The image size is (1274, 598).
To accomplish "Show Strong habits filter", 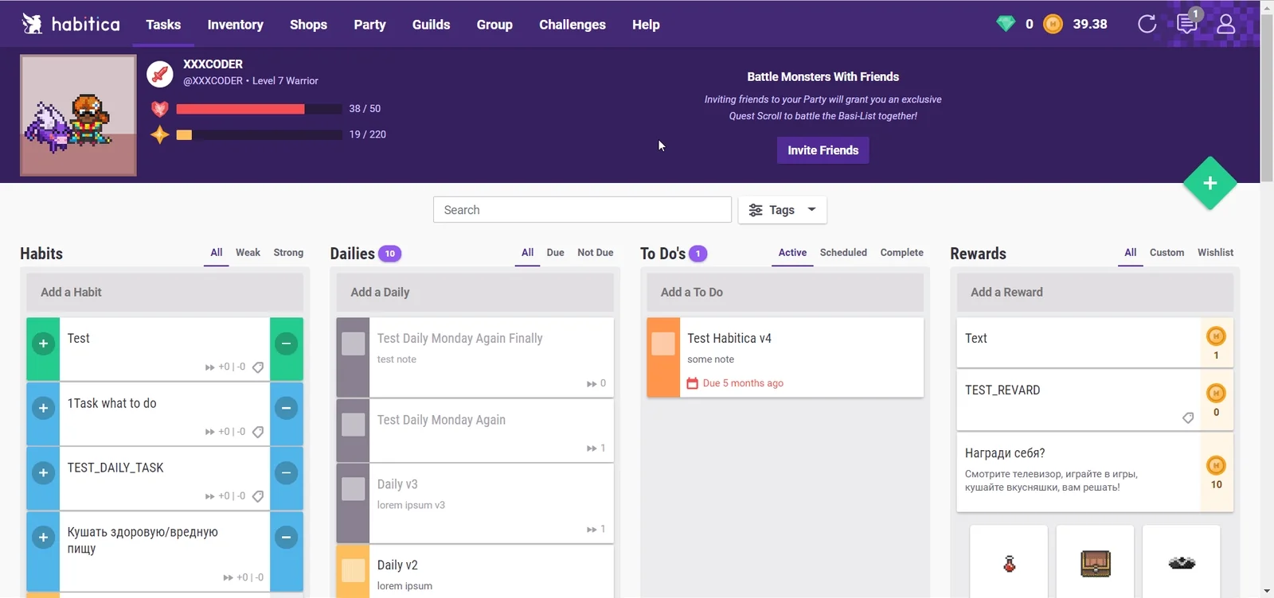I will click(288, 253).
